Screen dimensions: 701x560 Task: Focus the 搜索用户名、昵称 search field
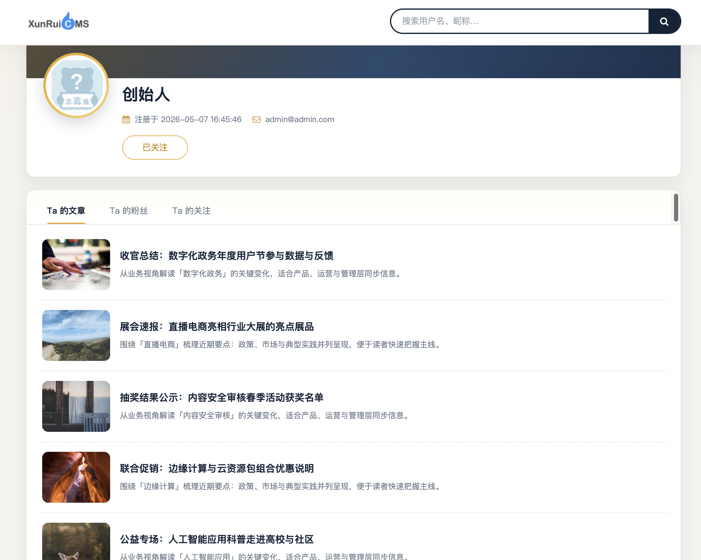point(520,22)
